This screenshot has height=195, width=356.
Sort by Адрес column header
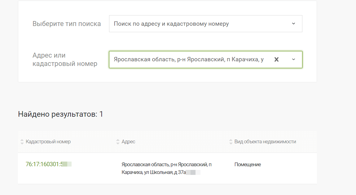(128, 142)
